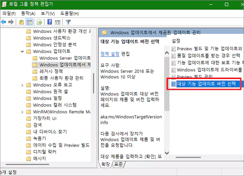Click folder icon beside Windows 샌드박스

28,38
